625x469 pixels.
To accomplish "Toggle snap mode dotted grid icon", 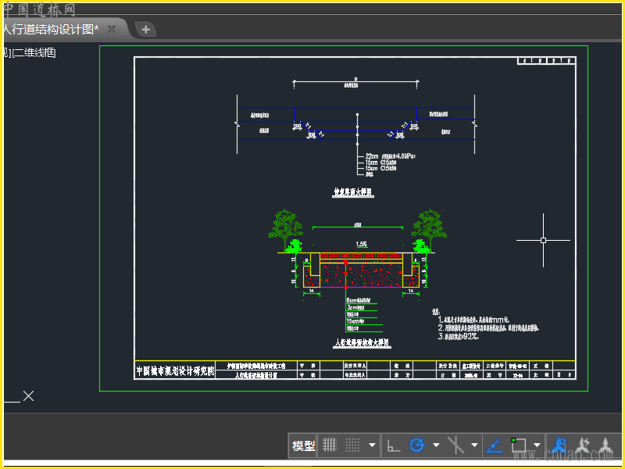I will (352, 446).
